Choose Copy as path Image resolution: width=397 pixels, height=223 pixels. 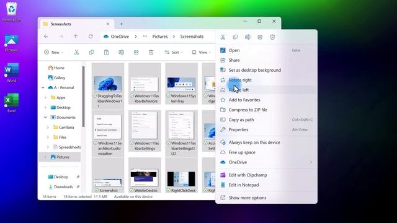pyautogui.click(x=266, y=120)
